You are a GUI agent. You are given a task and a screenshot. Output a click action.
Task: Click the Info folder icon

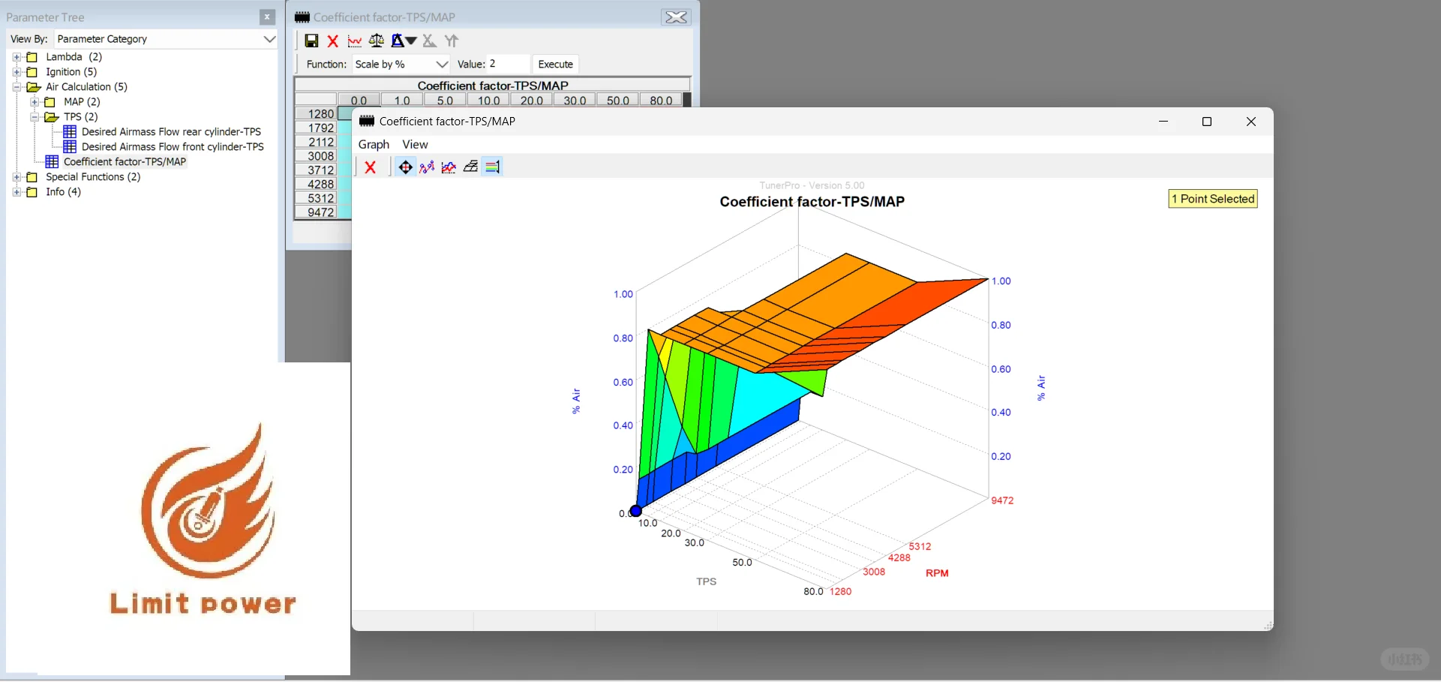click(32, 192)
